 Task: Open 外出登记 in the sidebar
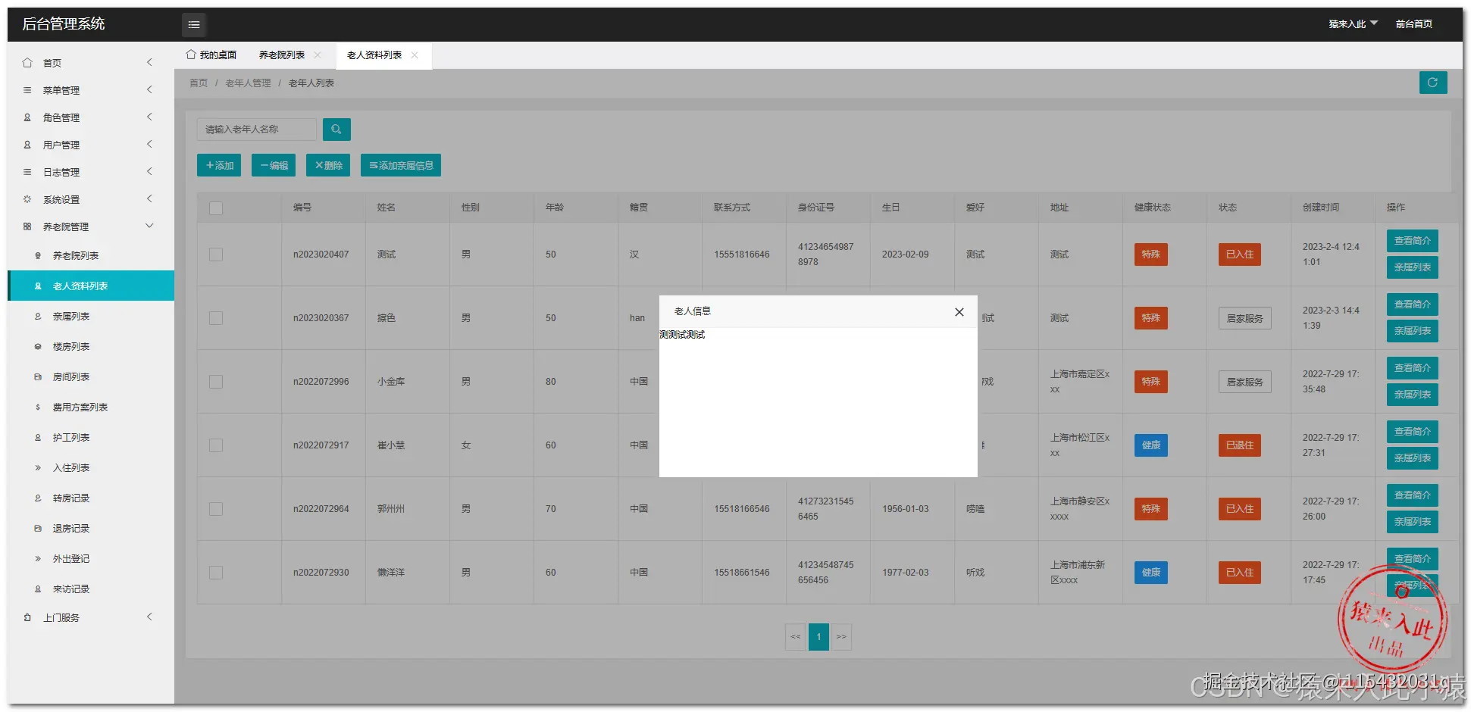click(x=71, y=559)
